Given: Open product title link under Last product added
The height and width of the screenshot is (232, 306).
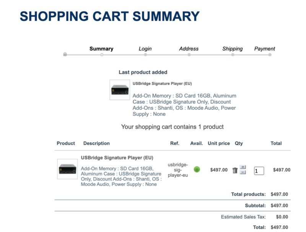Looking at the screenshot, I should (162, 84).
